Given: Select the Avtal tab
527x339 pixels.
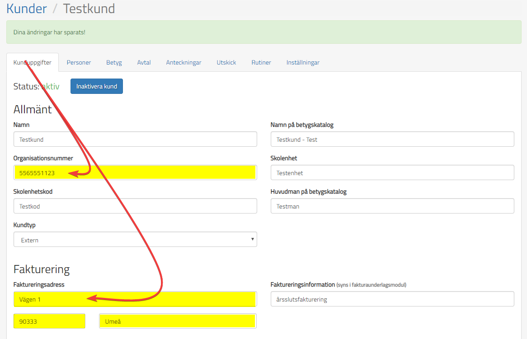Looking at the screenshot, I should [x=144, y=62].
